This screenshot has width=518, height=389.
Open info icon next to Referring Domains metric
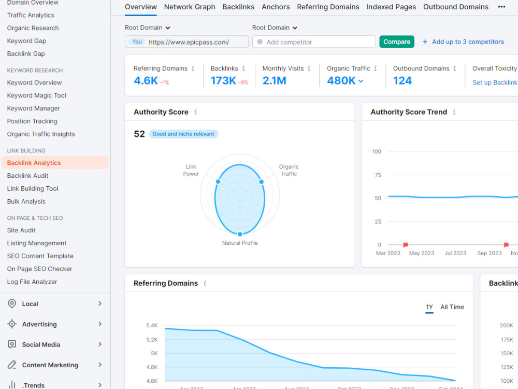193,68
